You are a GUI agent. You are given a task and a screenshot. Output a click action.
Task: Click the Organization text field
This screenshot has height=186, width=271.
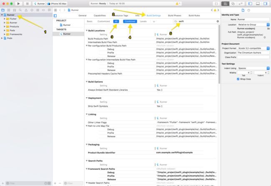pos(253,53)
